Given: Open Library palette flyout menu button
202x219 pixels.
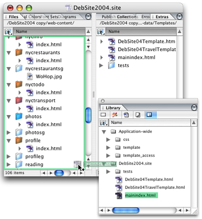Looking at the screenshot, I should pos(194,107).
